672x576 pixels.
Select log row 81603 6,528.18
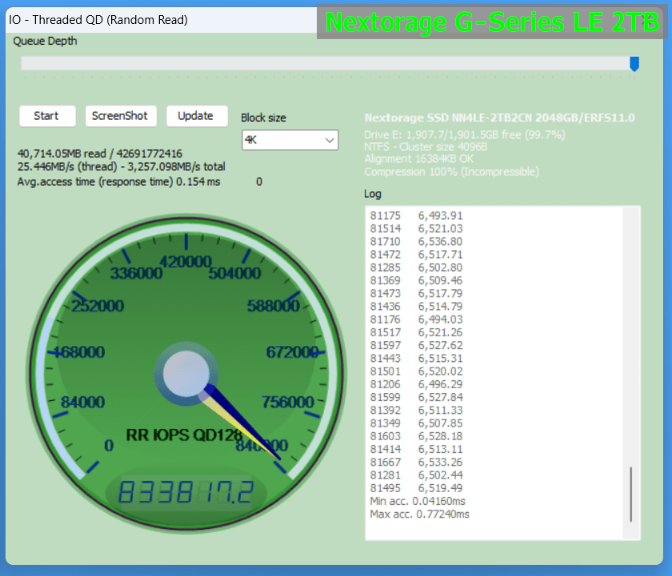pos(416,436)
